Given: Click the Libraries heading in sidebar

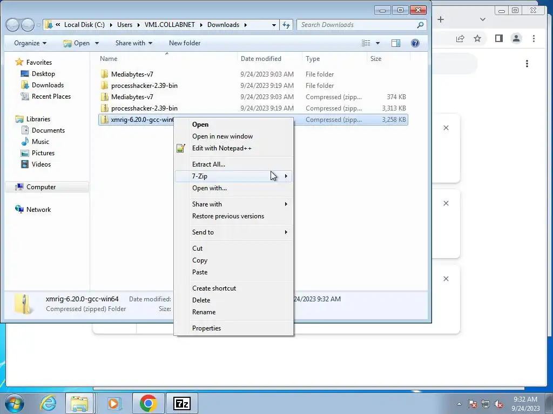Looking at the screenshot, I should (33, 119).
